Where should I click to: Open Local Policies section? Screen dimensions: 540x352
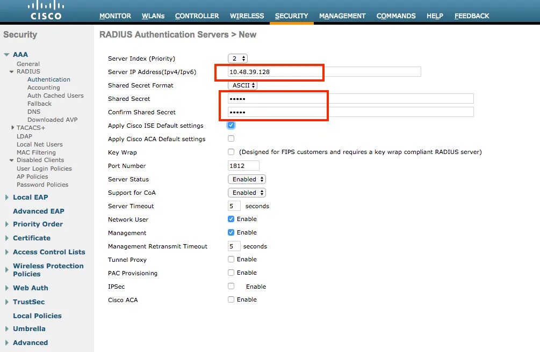[37, 316]
